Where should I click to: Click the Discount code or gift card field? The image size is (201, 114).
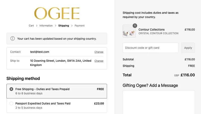(150, 48)
